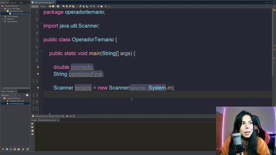The width and height of the screenshot is (276, 155).
Task: Toggle rectangular selection mode
Action: click(x=77, y=6)
